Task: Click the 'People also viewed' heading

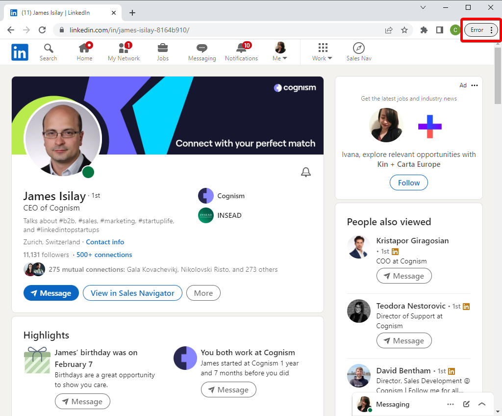Action: (x=389, y=222)
